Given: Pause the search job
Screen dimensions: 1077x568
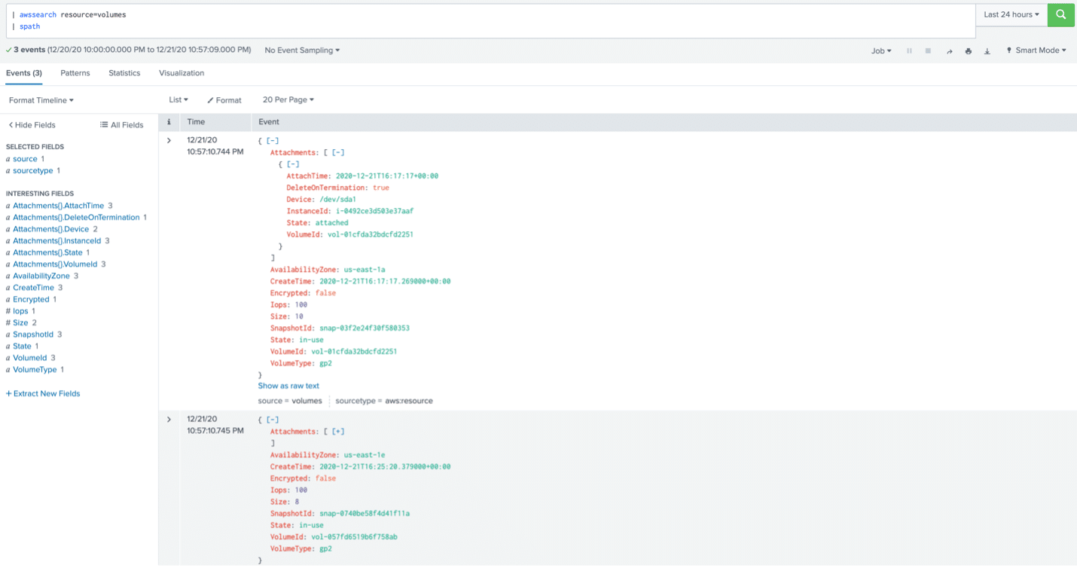Looking at the screenshot, I should coord(909,50).
